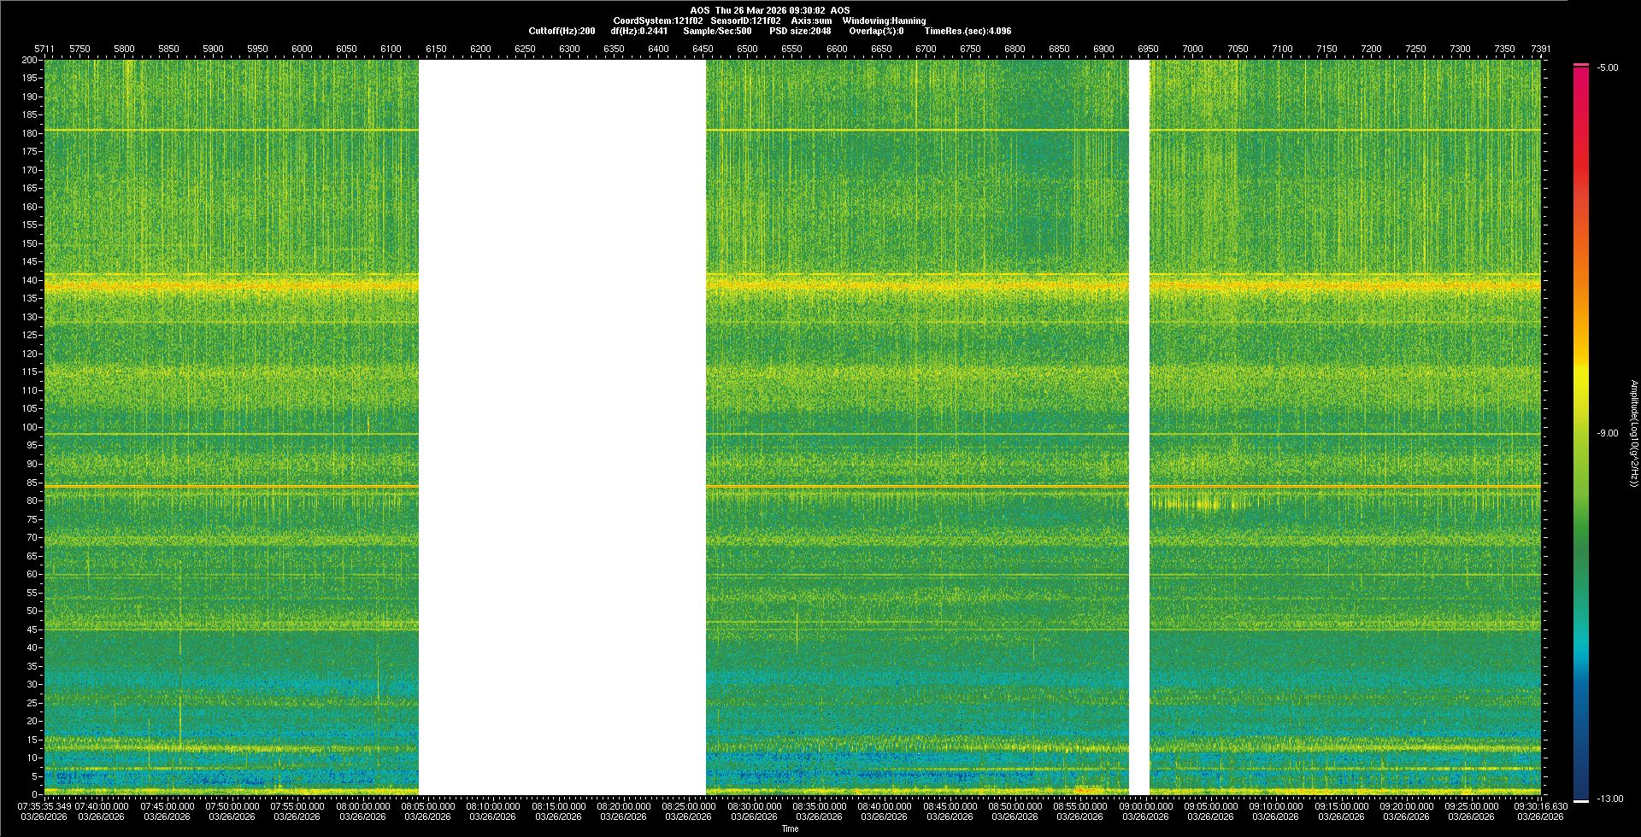Click the 0 Hz frequency axis label
This screenshot has height=837, width=1641.
[x=34, y=794]
